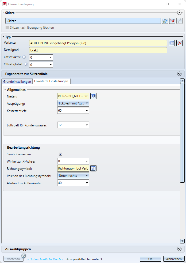Image resolution: width=186 pixels, height=263 pixels.
Task: Click the create new sketch icon
Action: point(165,21)
